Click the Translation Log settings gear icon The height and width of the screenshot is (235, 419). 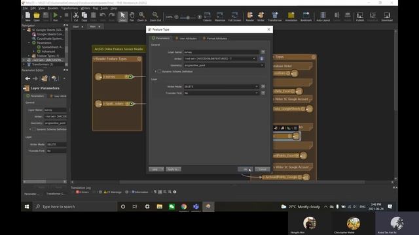coord(175,192)
